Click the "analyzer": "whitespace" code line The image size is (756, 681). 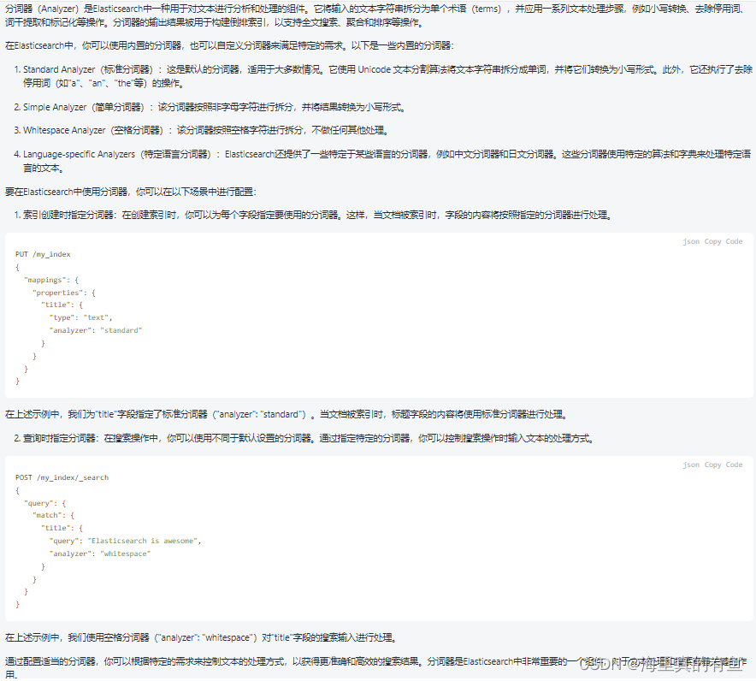tap(100, 554)
